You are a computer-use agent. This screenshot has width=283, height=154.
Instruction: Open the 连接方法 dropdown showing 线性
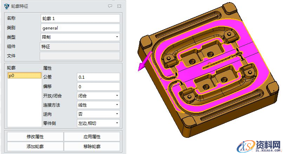click(98, 105)
